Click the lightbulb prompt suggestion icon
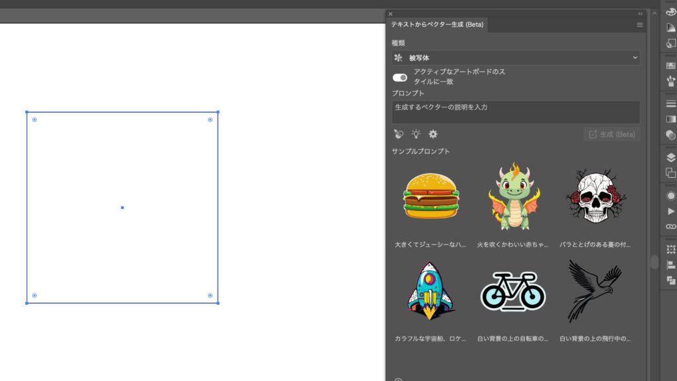The width and height of the screenshot is (677, 381). pos(415,134)
